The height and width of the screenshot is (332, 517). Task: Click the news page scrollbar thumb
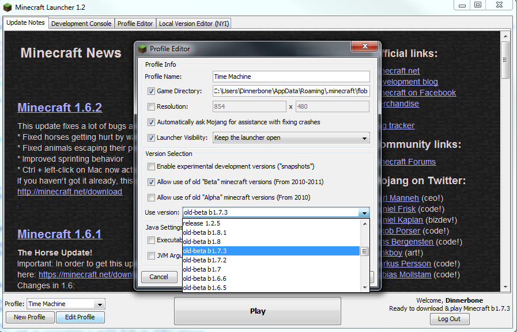click(505, 60)
